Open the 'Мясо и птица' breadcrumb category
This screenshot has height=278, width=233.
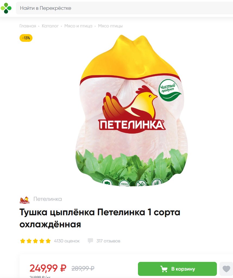click(78, 26)
